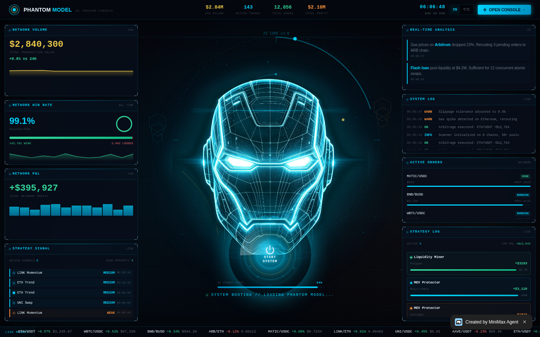
Task: Dismiss the Created by MiniMax Agent toast
Action: coord(525,322)
